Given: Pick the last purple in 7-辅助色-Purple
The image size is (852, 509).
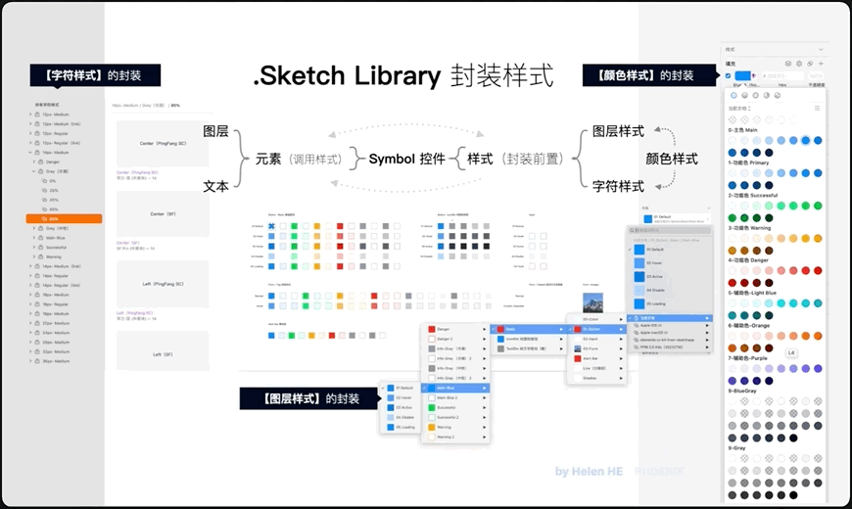Looking at the screenshot, I should 769,381.
